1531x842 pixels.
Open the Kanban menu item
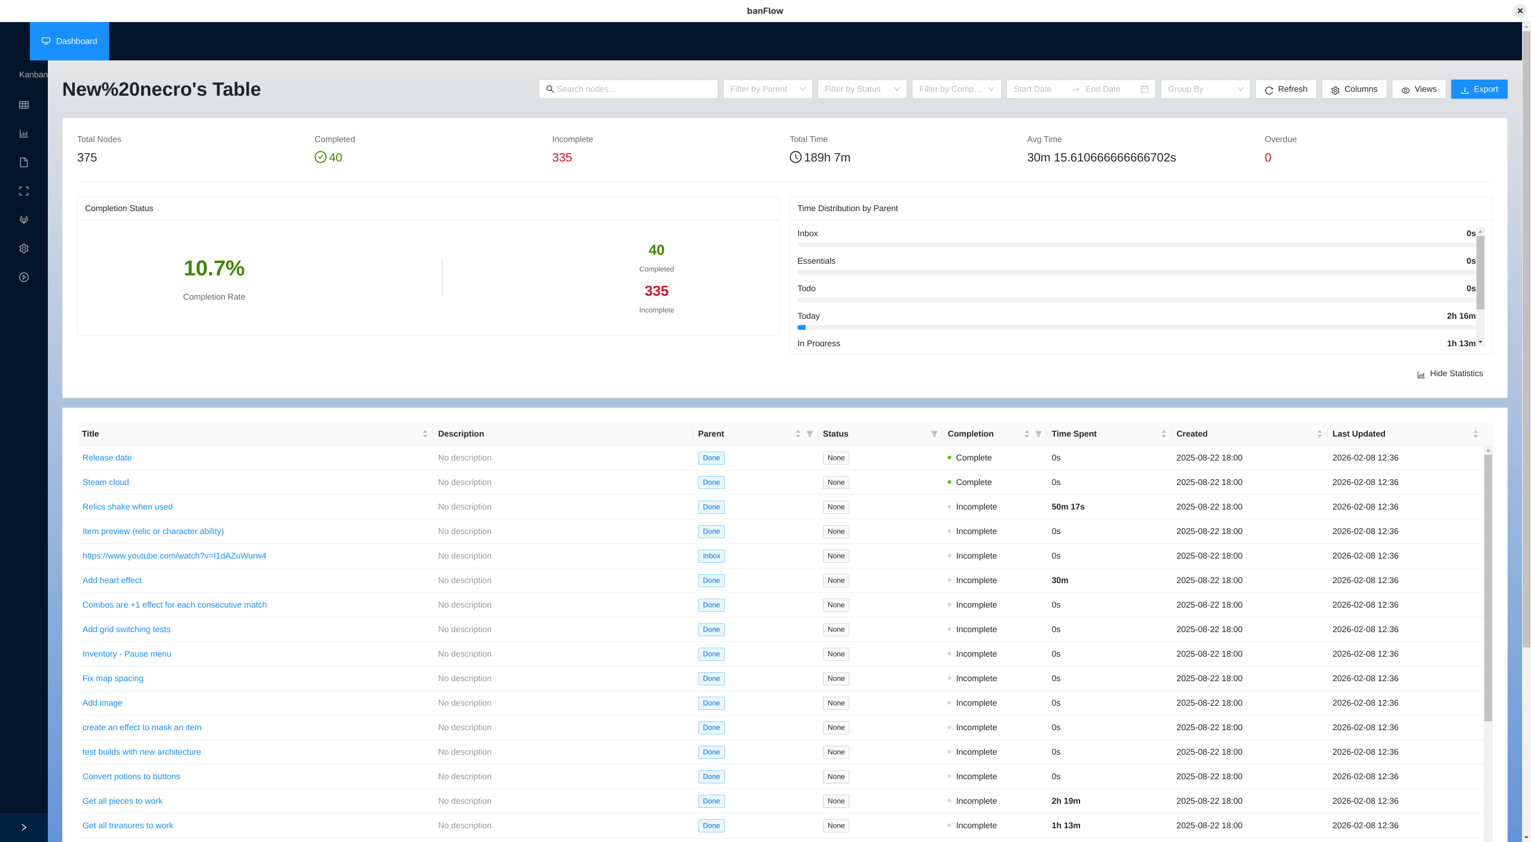click(33, 75)
